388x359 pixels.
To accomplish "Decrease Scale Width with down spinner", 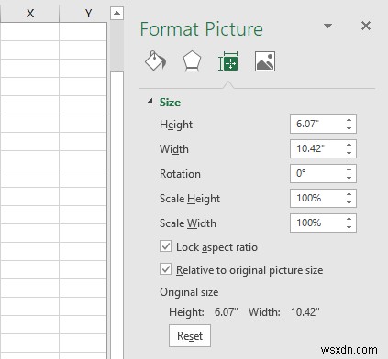I will tap(349, 227).
